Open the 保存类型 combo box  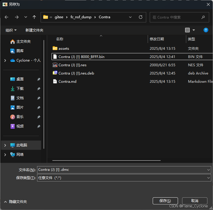[124, 178]
